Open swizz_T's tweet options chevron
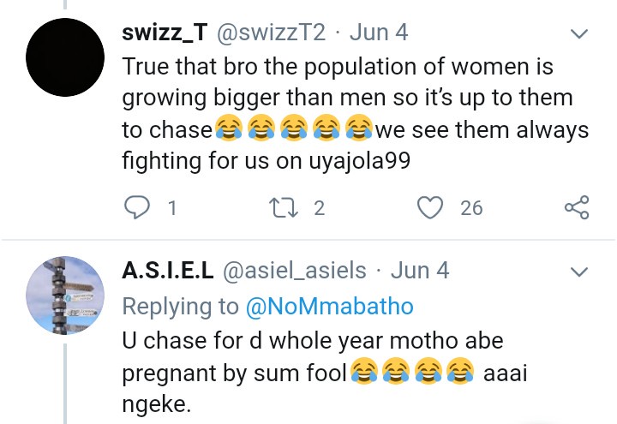 [x=579, y=35]
